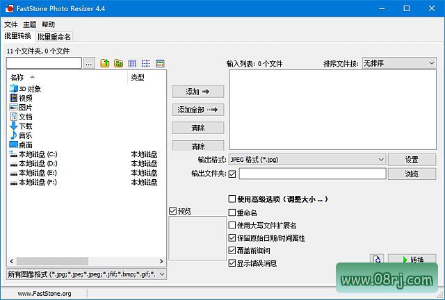
Task: Switch to the 批量转换 tab
Action: [18, 35]
